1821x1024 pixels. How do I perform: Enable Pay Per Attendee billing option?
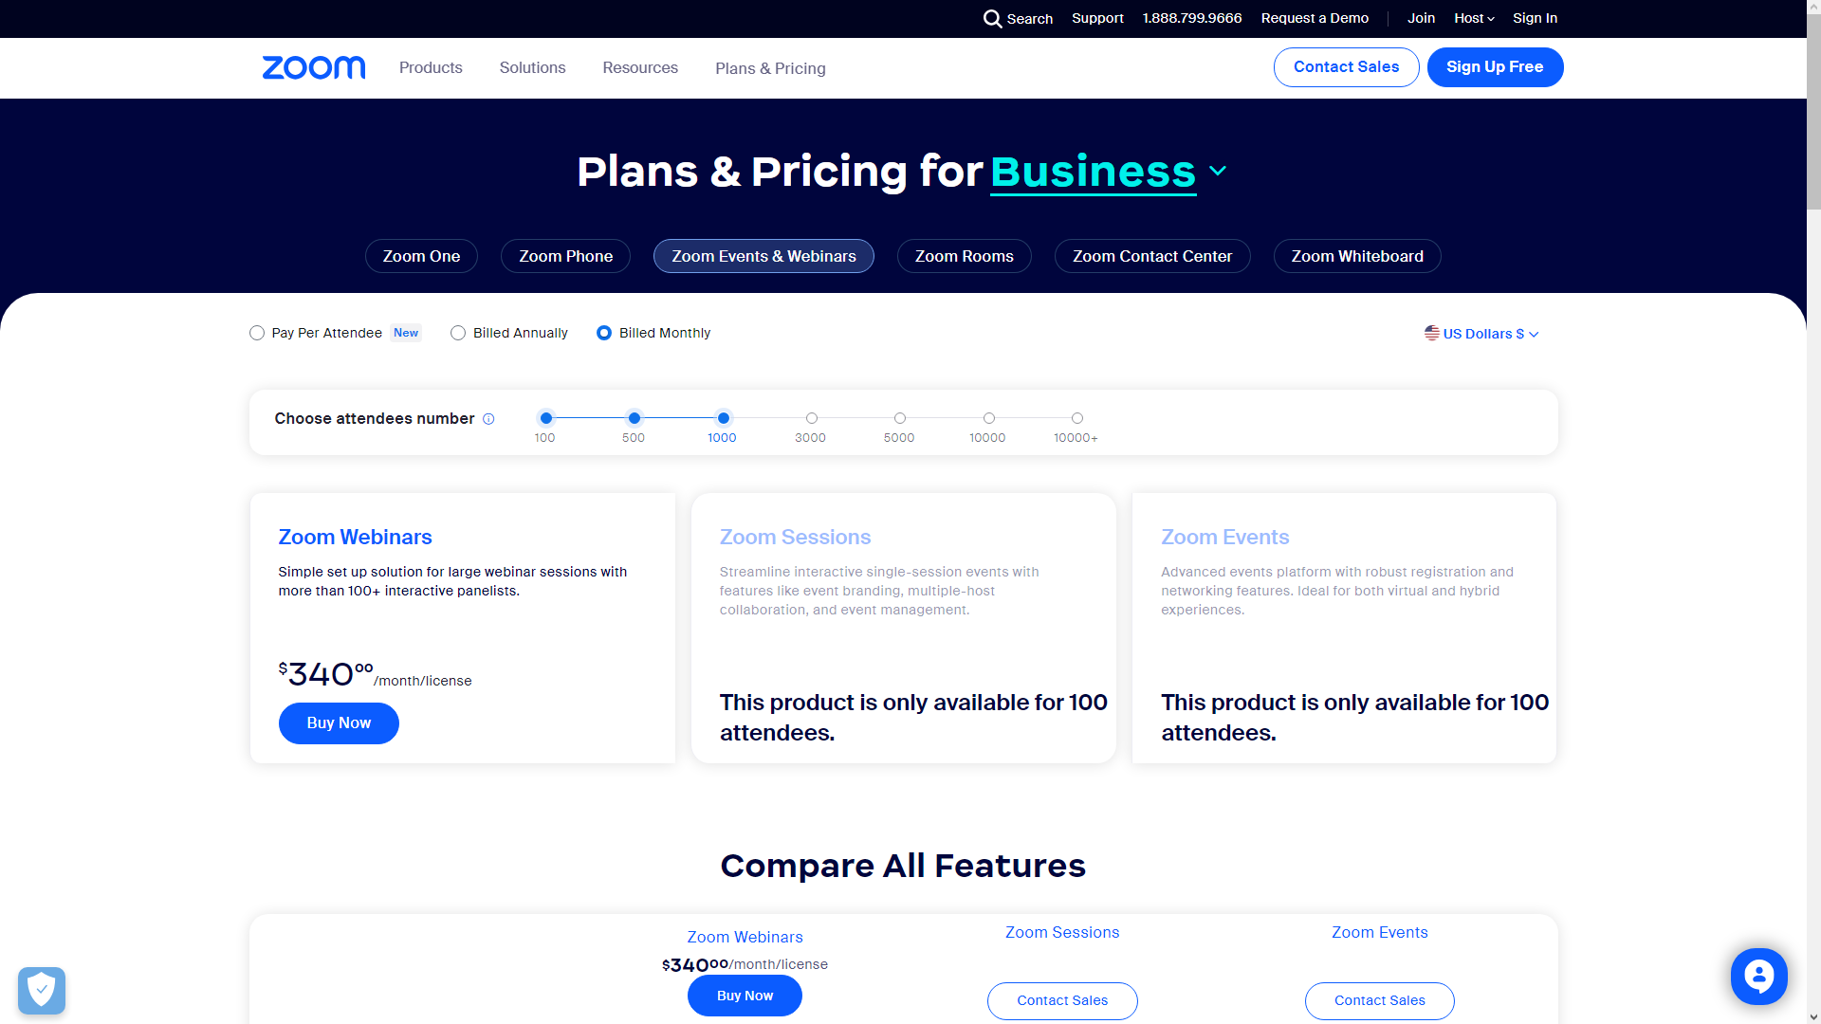pos(256,333)
